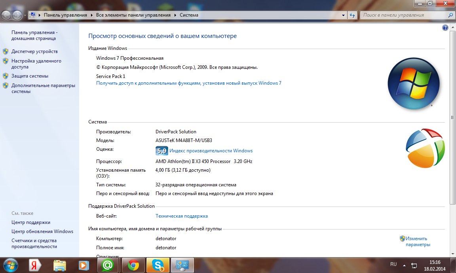
Task: Click the Back navigation arrow button
Action: [x=6, y=15]
